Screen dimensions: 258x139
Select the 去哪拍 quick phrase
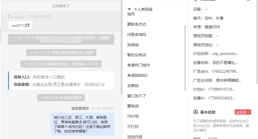133,86
